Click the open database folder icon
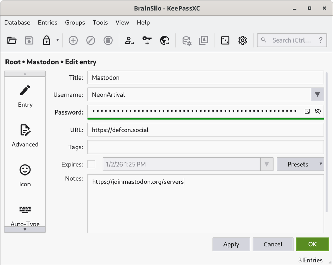 click(x=12, y=40)
